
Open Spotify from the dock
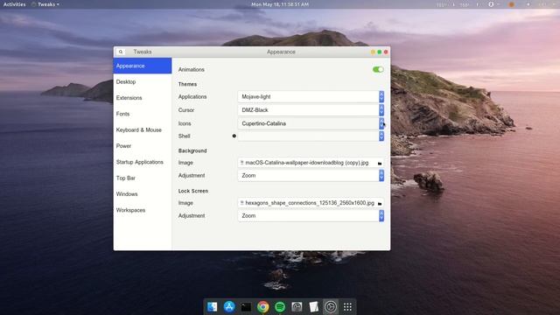(280, 307)
